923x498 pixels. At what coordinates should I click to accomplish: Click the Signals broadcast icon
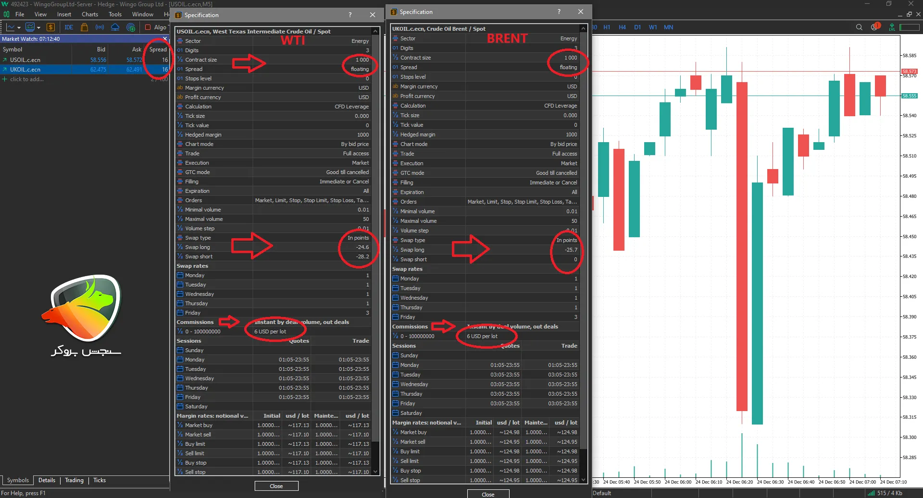click(x=100, y=27)
